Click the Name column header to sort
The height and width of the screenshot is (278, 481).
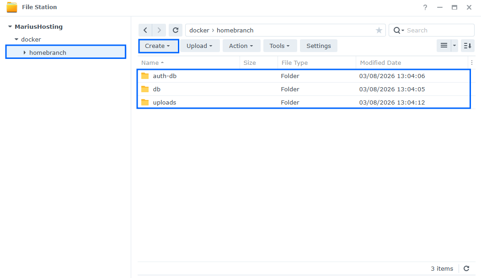coord(150,63)
